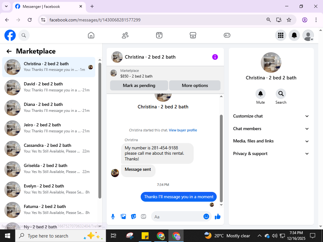
Task: Open Evelyn 2 bed 2 bath conversation
Action: point(49,189)
